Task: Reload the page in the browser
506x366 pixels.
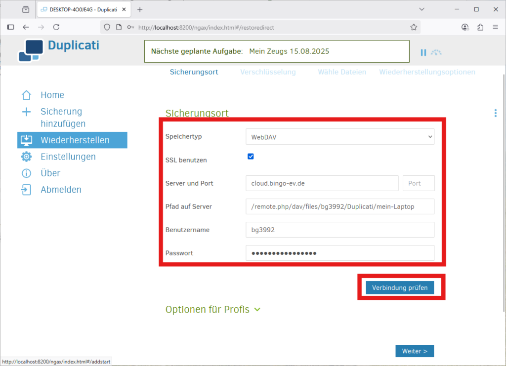Action: (x=56, y=27)
